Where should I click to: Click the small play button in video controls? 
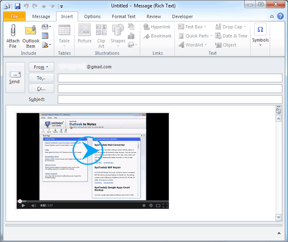click(23, 205)
